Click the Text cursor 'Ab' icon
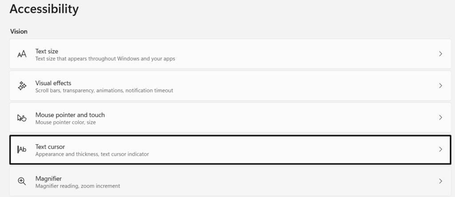This screenshot has width=455, height=197. point(22,150)
